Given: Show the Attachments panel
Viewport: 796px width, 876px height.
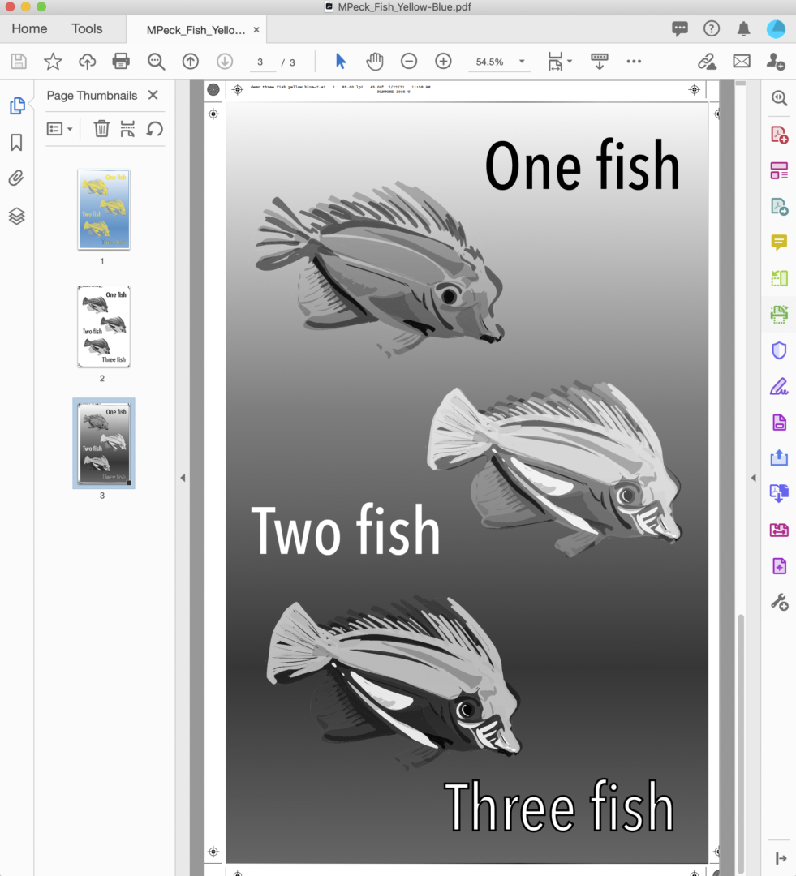Looking at the screenshot, I should coord(18,178).
